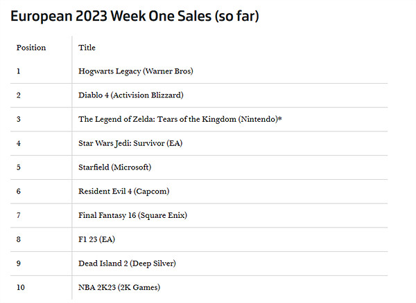Click the "European 2023 Week One Sales" heading
The height and width of the screenshot is (303, 416).
tap(135, 15)
